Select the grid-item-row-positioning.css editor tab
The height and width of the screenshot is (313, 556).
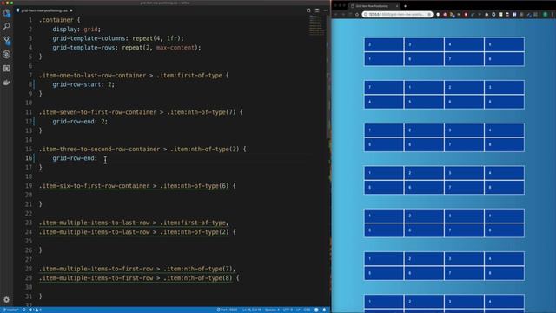44,10
